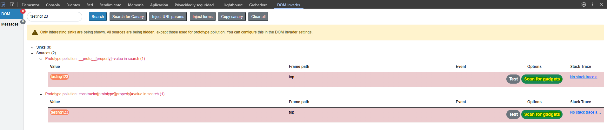This screenshot has width=607, height=130.
Task: Click Scan for gadgets in __proto__ row
Action: point(542,79)
